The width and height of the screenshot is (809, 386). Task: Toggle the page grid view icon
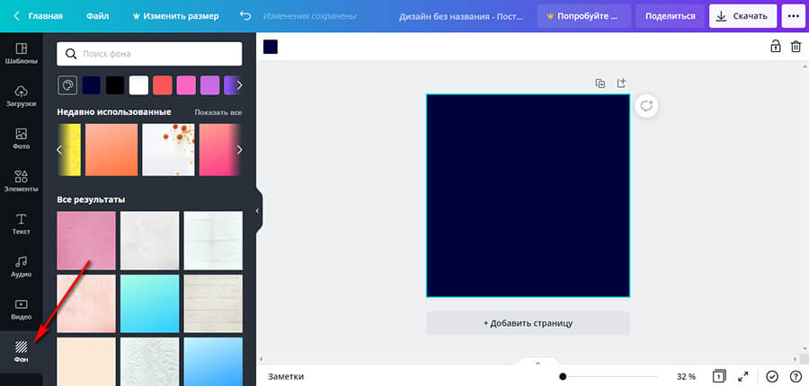tap(719, 376)
